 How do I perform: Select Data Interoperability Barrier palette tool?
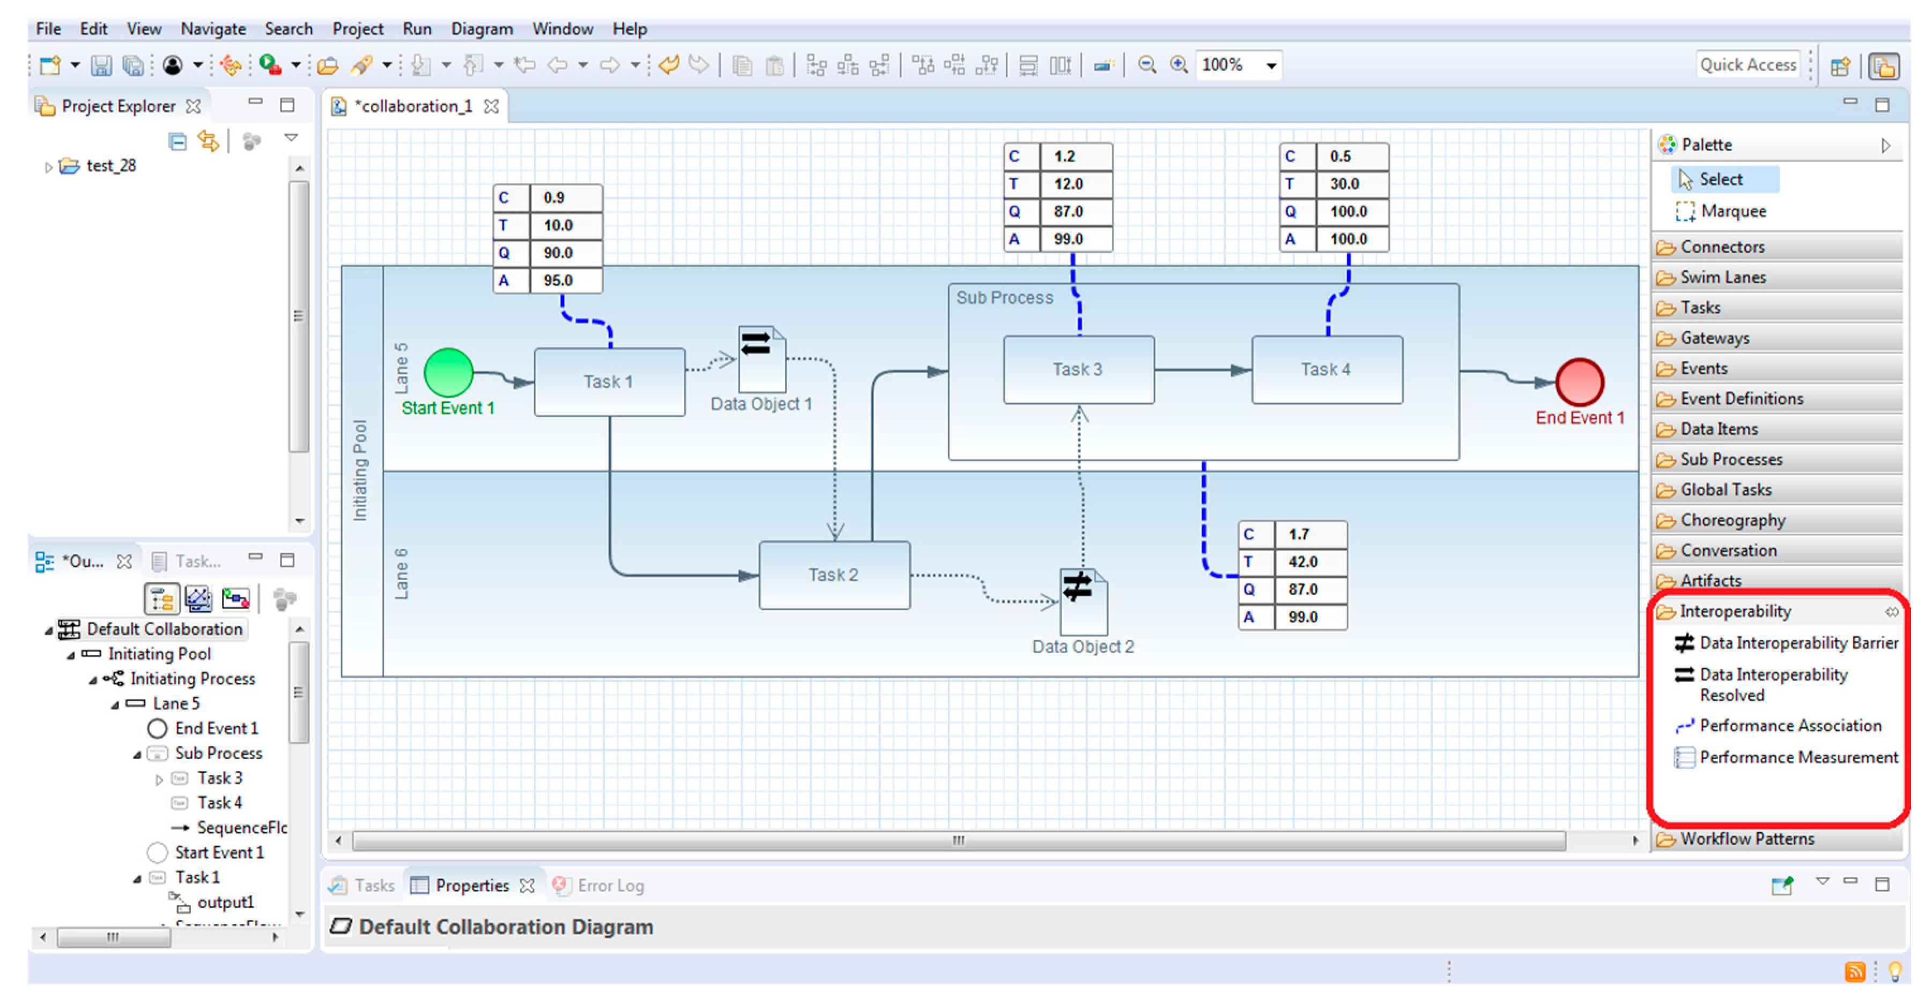point(1798,643)
